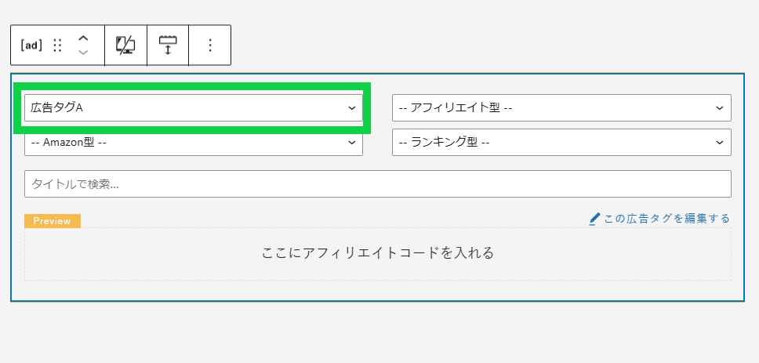
Task: Open the 広告タグA dropdown
Action: point(194,108)
